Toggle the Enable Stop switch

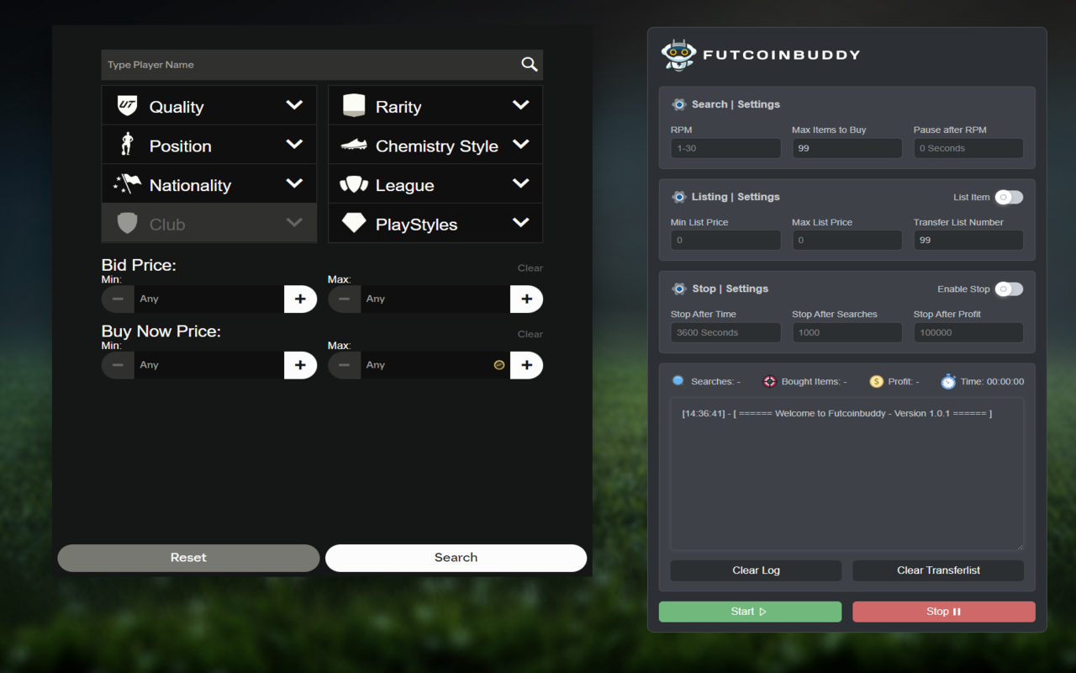point(1009,289)
